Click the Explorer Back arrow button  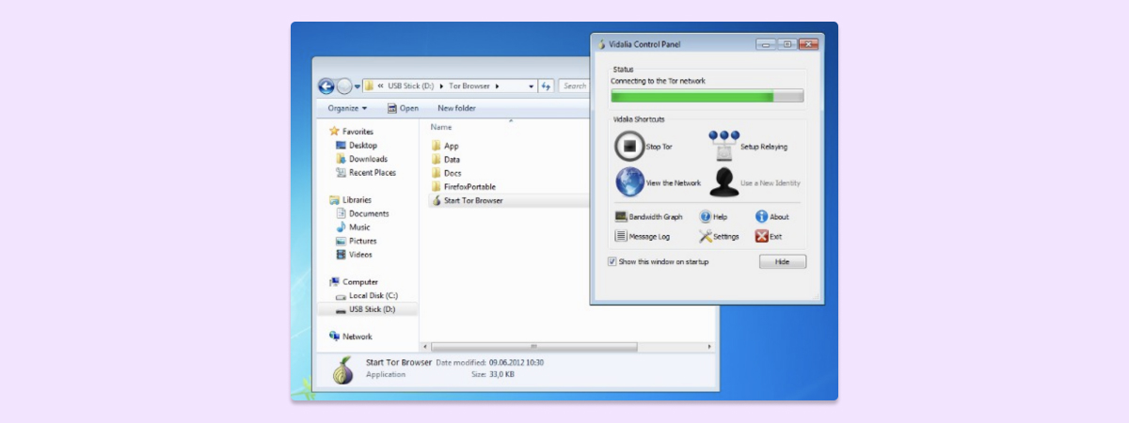tap(326, 86)
